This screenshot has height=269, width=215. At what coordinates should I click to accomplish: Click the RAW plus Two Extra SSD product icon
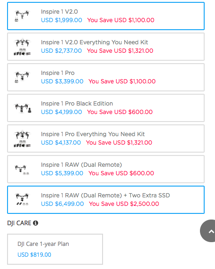(x=22, y=199)
